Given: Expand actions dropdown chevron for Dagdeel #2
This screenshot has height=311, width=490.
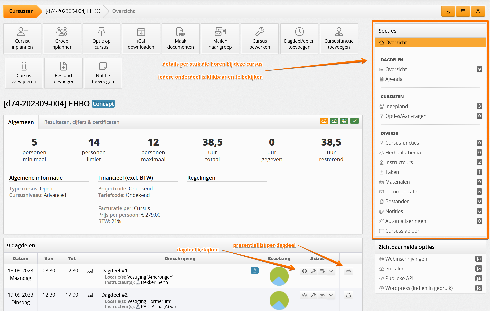Looking at the screenshot, I should (x=331, y=295).
